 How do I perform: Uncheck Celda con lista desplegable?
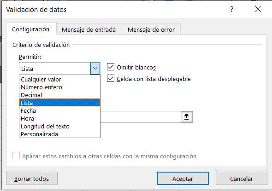[111, 79]
